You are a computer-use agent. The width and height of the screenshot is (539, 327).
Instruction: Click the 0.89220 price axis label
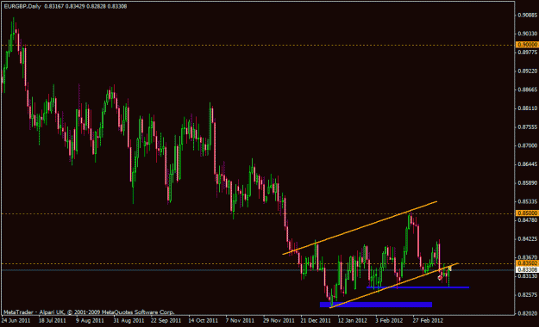(x=527, y=71)
